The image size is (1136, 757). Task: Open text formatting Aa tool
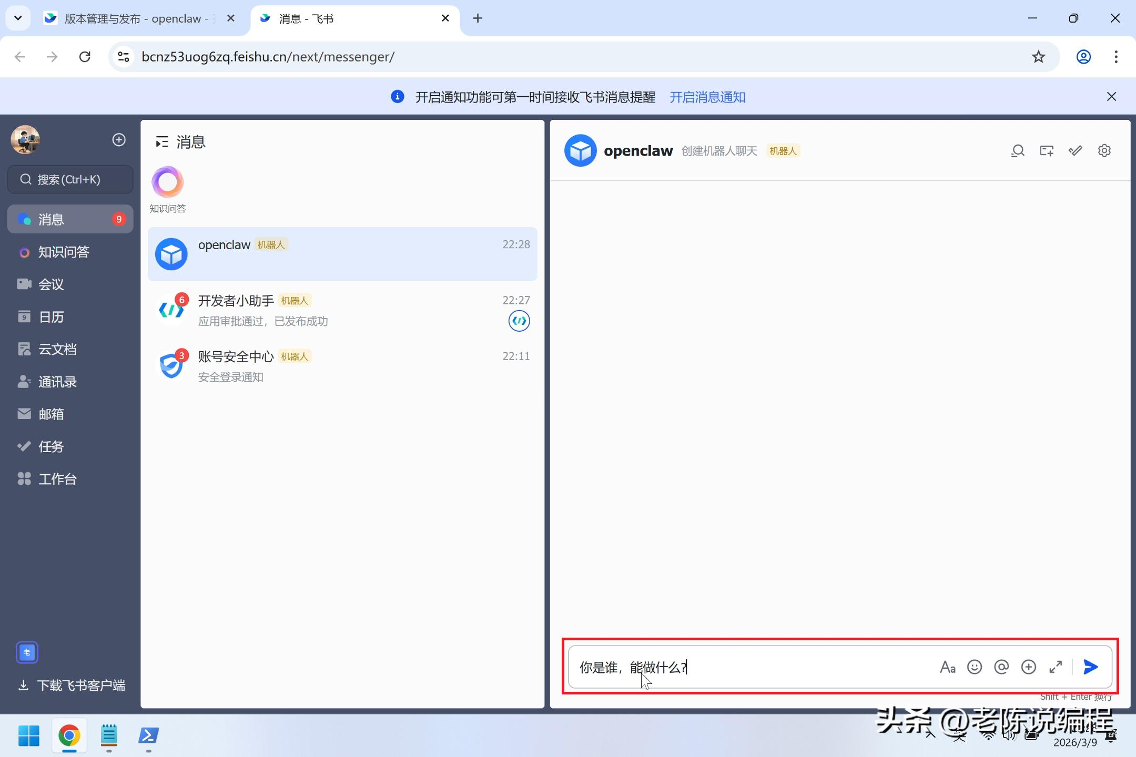click(x=947, y=667)
